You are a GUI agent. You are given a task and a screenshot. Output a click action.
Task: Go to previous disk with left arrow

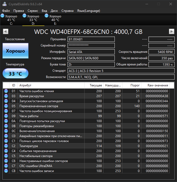coord(6,31)
